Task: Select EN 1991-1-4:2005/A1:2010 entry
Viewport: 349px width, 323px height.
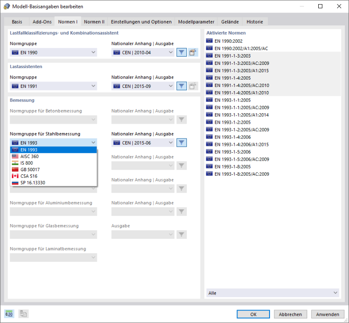Action: pyautogui.click(x=273, y=92)
